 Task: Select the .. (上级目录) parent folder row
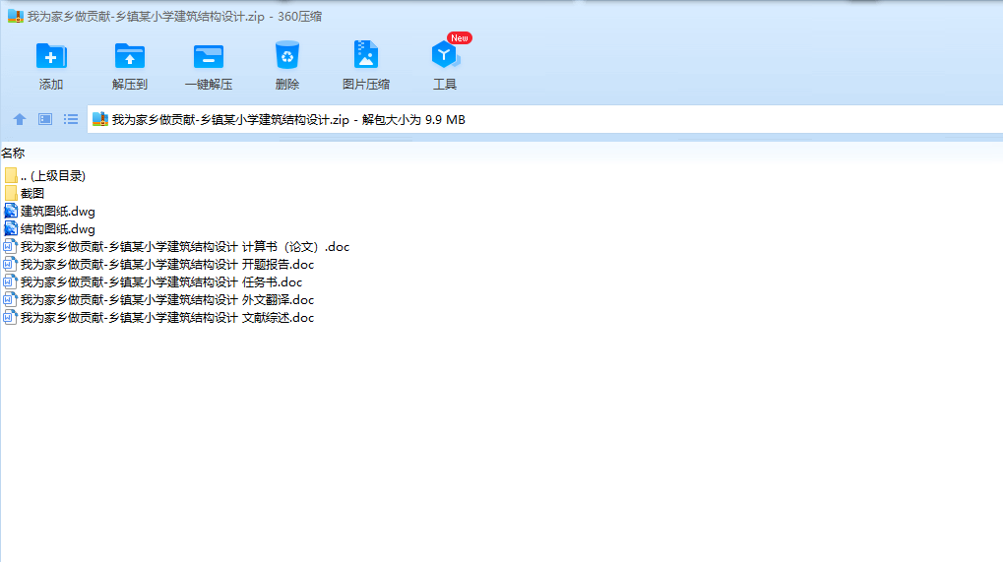[x=44, y=176]
